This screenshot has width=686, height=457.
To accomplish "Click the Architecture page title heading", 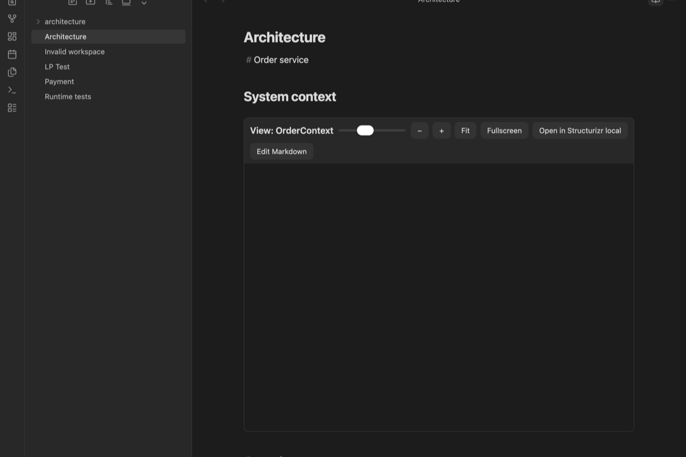I will [x=284, y=37].
